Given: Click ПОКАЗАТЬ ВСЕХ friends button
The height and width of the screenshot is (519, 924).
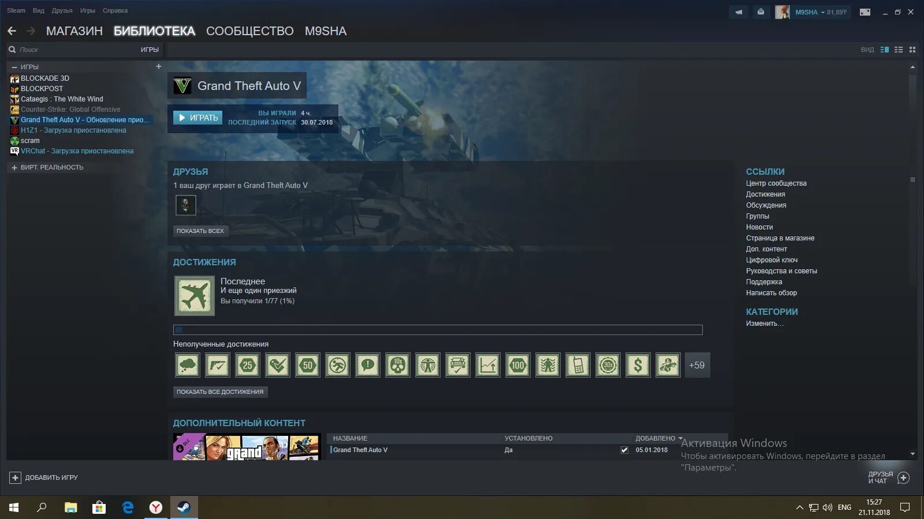Looking at the screenshot, I should pyautogui.click(x=200, y=231).
